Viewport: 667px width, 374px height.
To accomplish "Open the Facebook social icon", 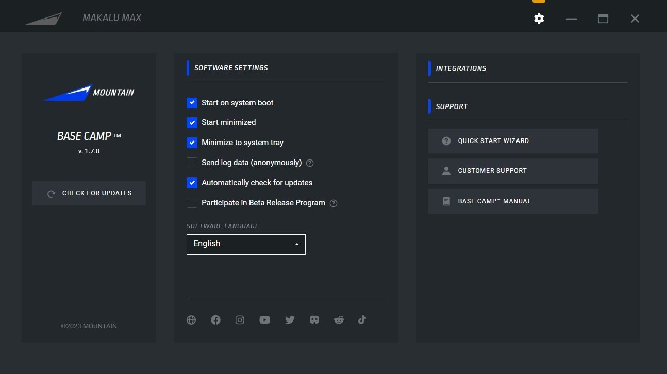I will point(215,320).
